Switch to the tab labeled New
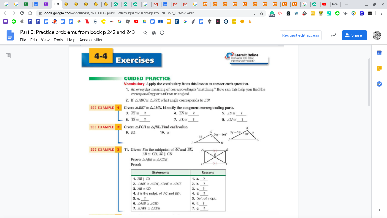Image resolution: width=387 pixels, height=218 pixels. coord(335,4)
